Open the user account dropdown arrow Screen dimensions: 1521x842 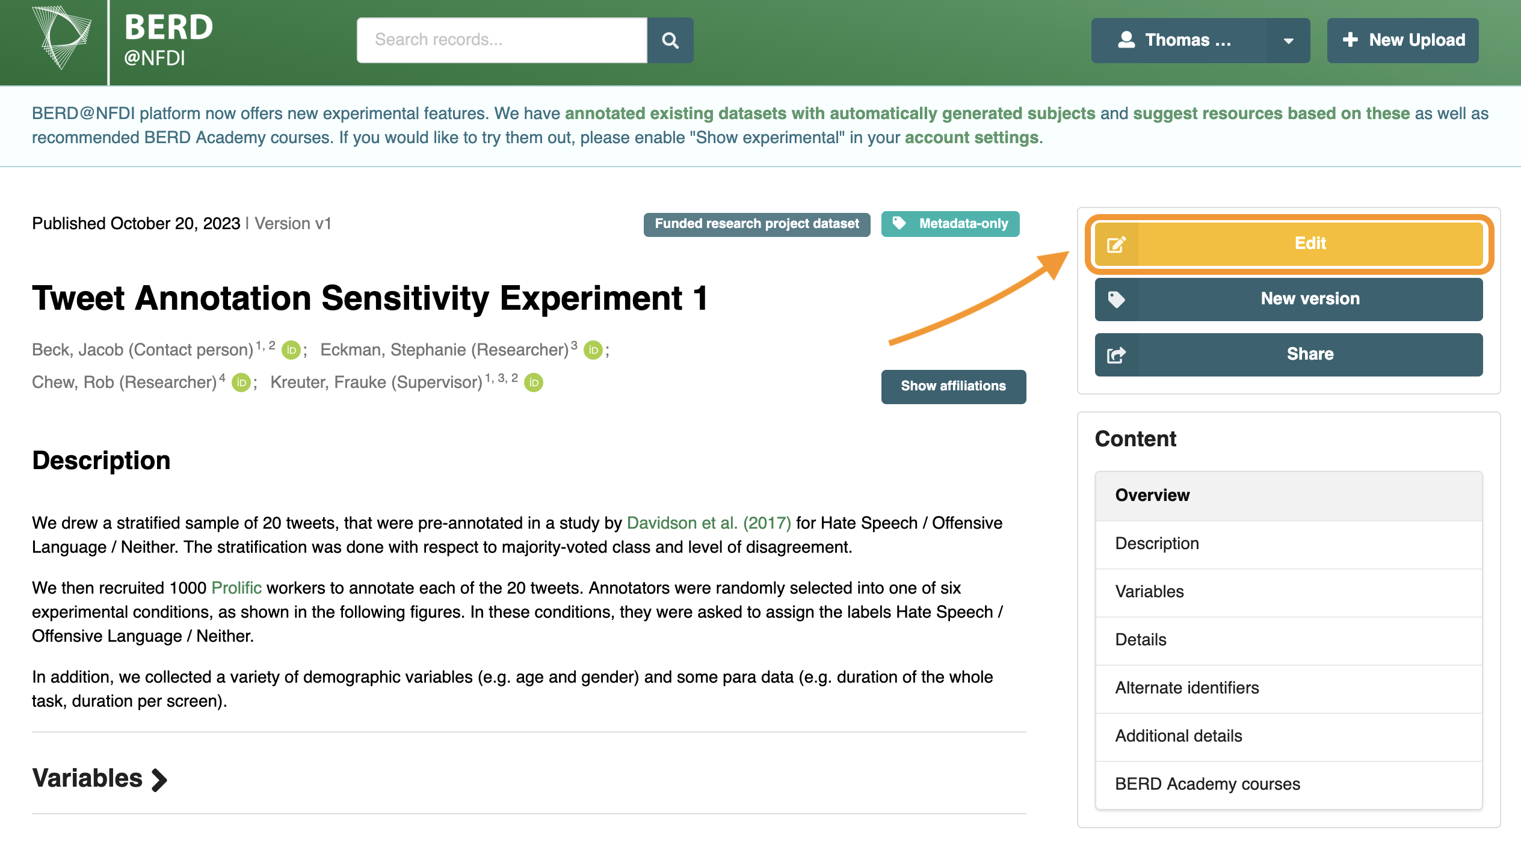pos(1288,40)
